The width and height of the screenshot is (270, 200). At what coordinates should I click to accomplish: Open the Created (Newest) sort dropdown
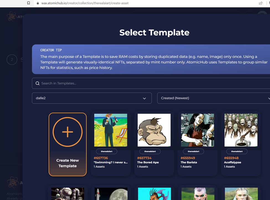click(214, 98)
